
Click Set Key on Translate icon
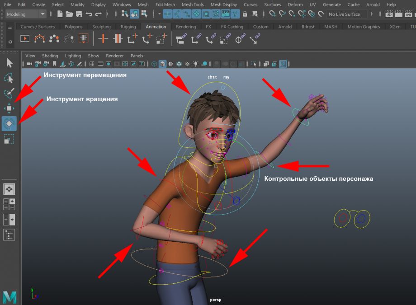(x=132, y=39)
